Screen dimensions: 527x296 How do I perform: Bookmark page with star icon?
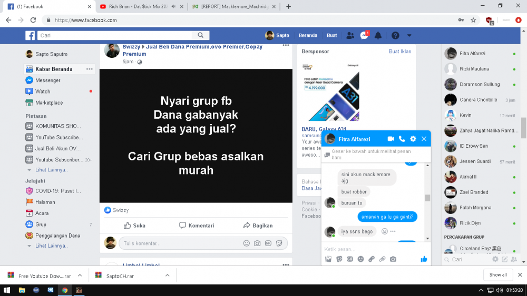[x=473, y=20]
